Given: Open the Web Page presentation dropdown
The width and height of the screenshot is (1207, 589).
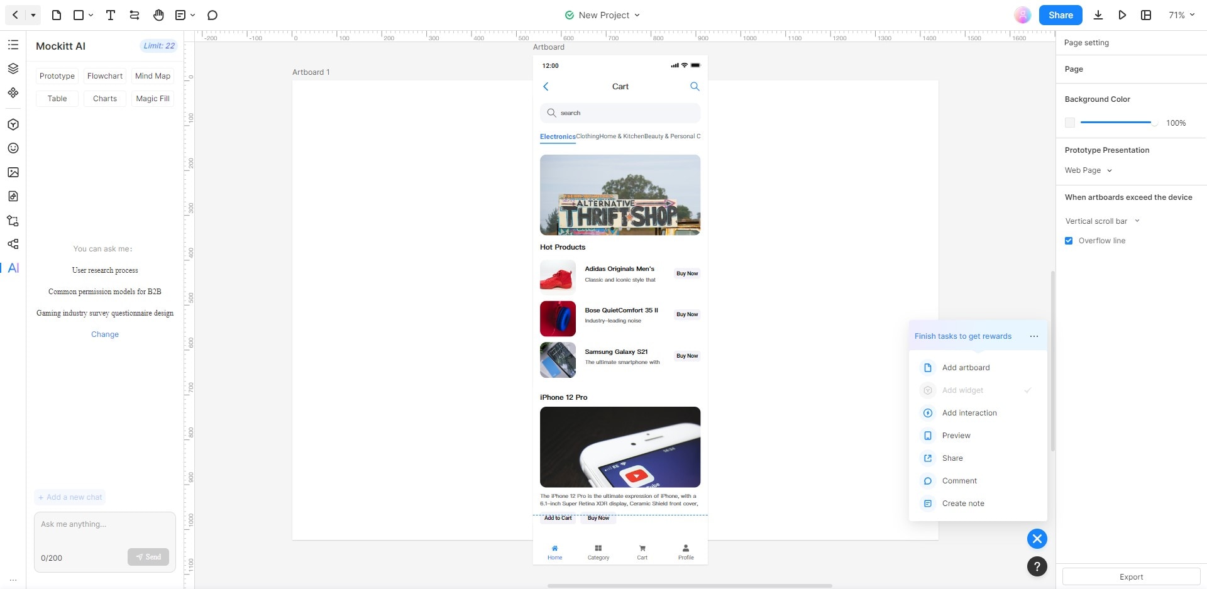Looking at the screenshot, I should pyautogui.click(x=1089, y=170).
